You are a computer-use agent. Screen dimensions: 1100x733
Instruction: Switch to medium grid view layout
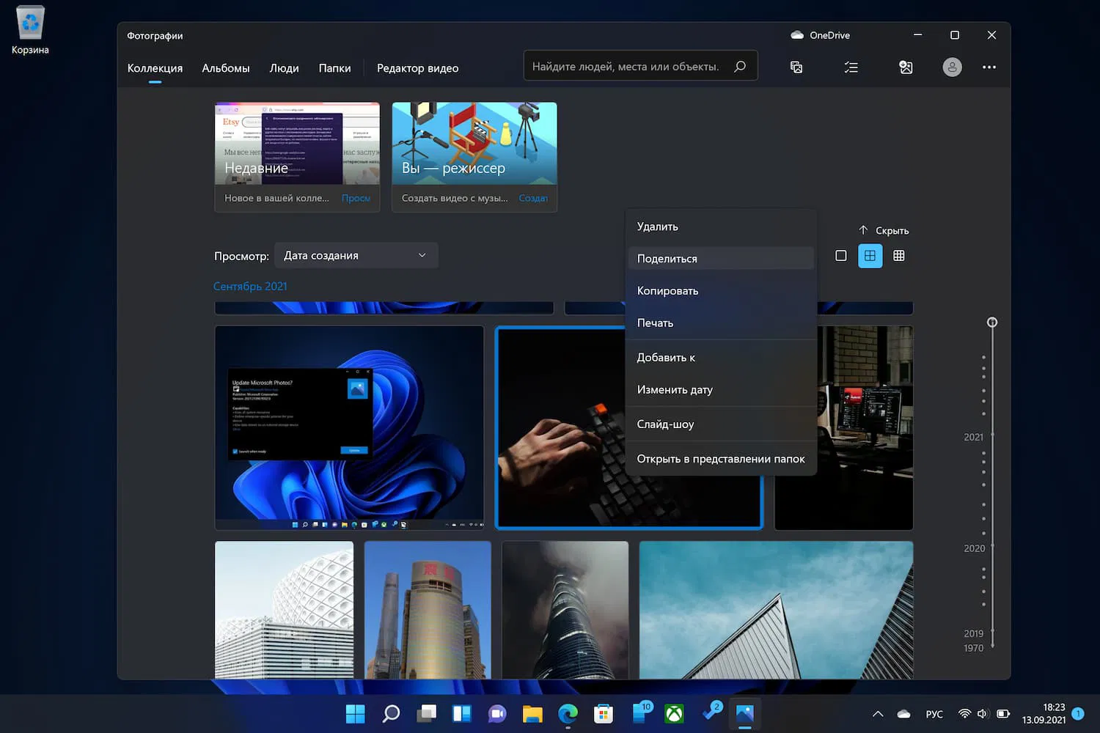(870, 256)
